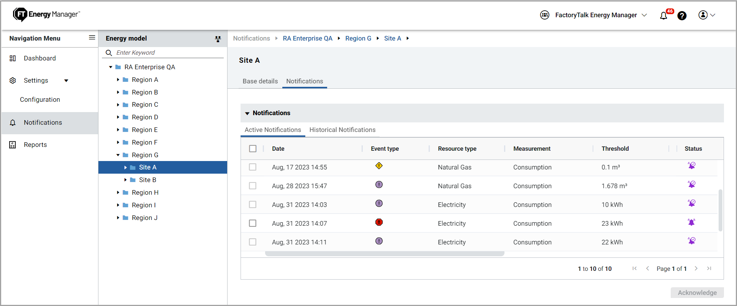Collapse the Region G tree node arrow
Image resolution: width=737 pixels, height=306 pixels.
[118, 155]
